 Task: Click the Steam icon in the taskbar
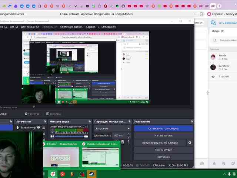tap(91, 174)
